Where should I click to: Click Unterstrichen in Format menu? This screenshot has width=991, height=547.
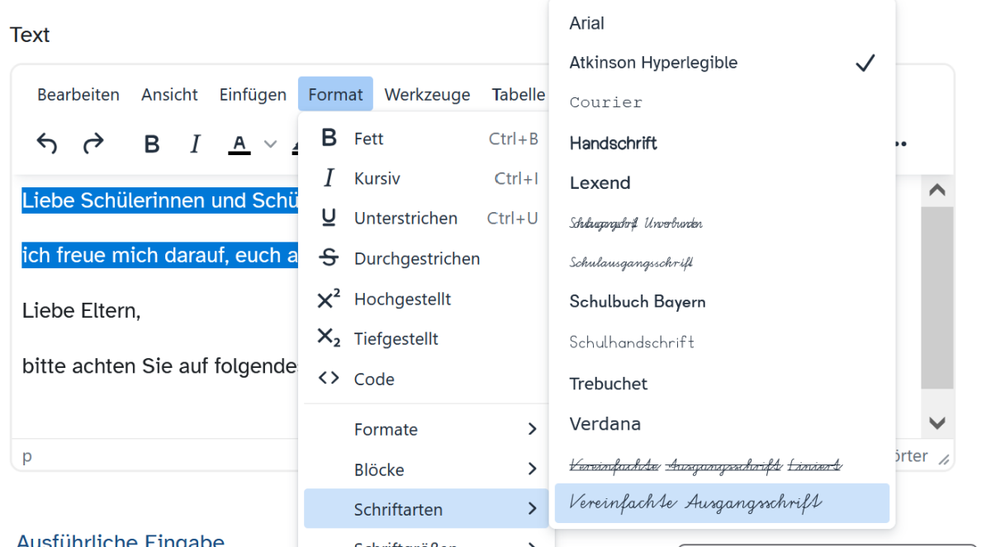pyautogui.click(x=405, y=219)
